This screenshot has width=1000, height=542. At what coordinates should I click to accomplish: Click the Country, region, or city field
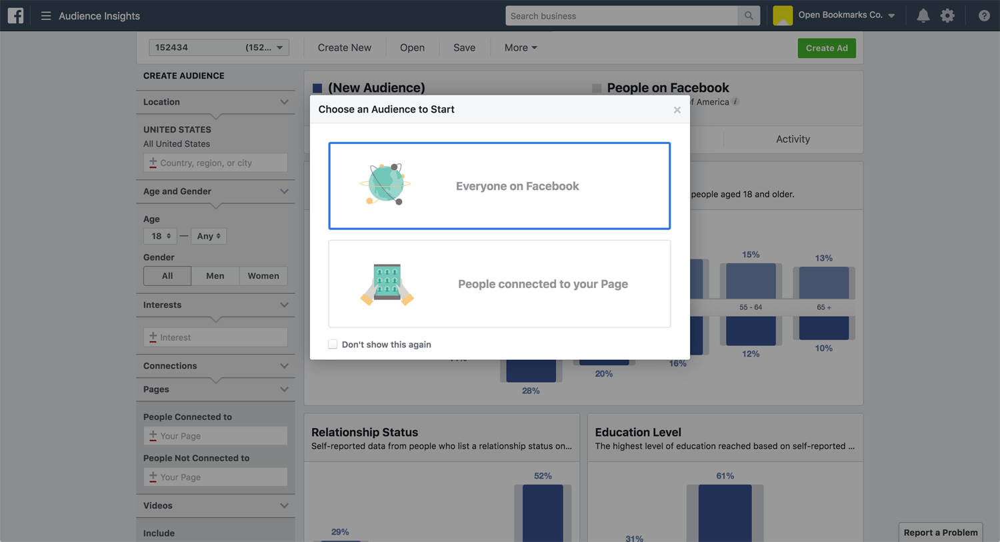click(215, 163)
